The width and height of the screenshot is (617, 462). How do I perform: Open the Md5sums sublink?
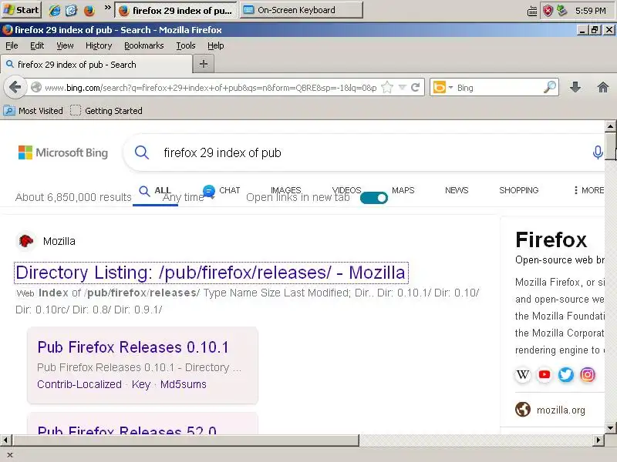[x=184, y=384]
